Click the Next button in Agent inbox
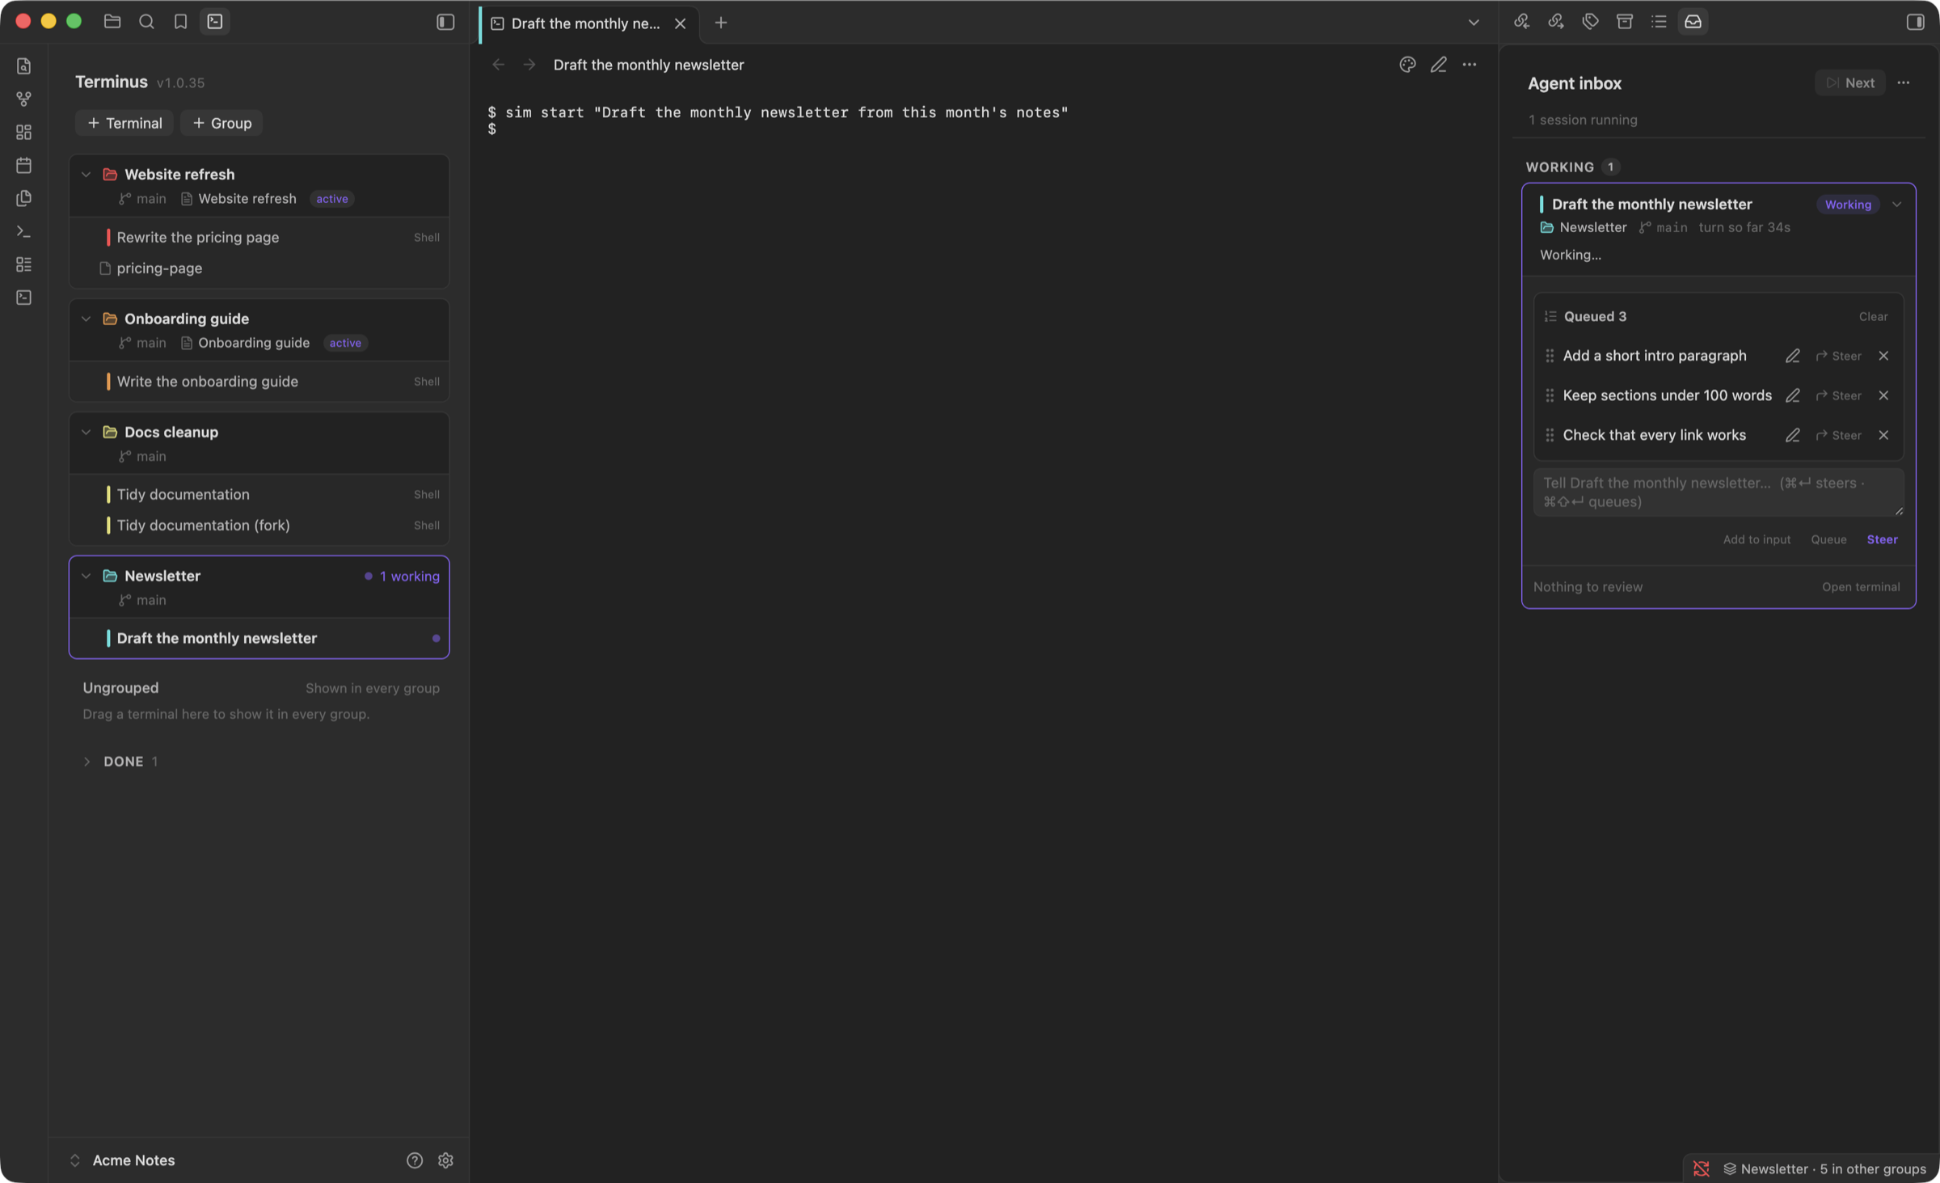The image size is (1940, 1183). 1850,82
